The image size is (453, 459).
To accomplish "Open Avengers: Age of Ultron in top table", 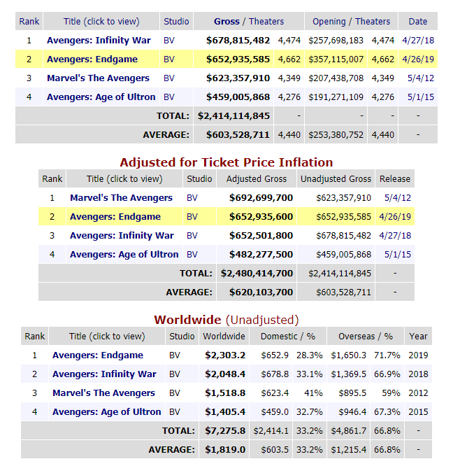I will click(101, 97).
